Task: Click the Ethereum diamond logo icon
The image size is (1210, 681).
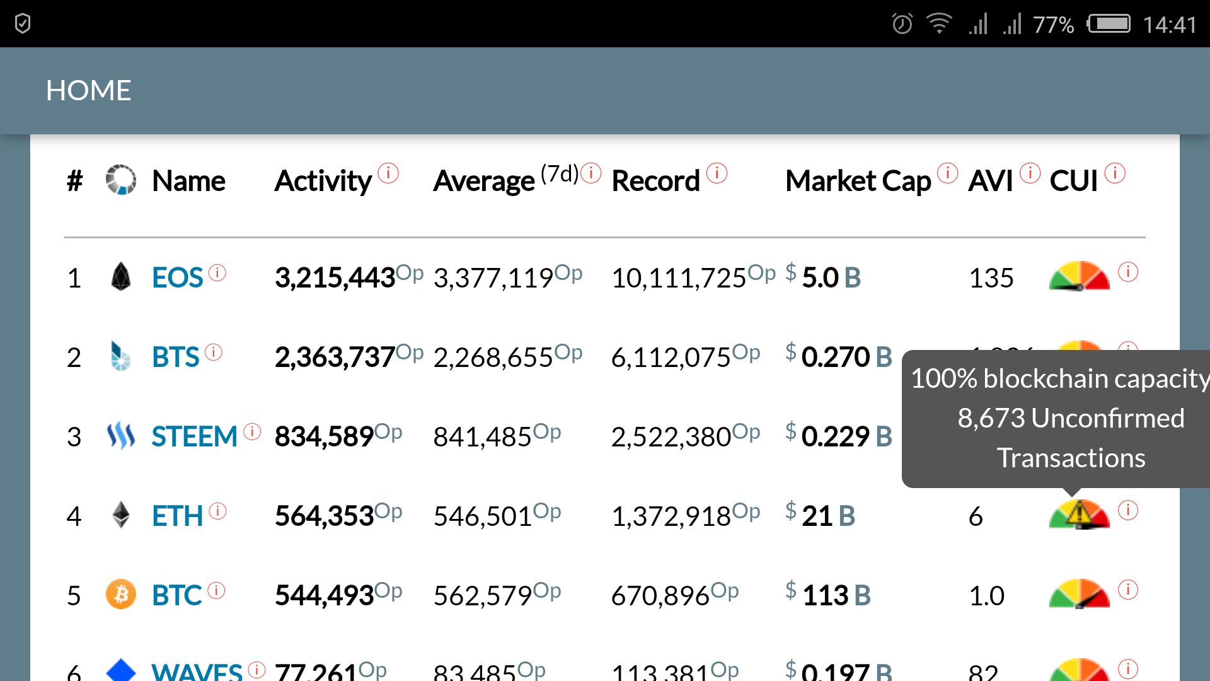Action: pos(121,515)
